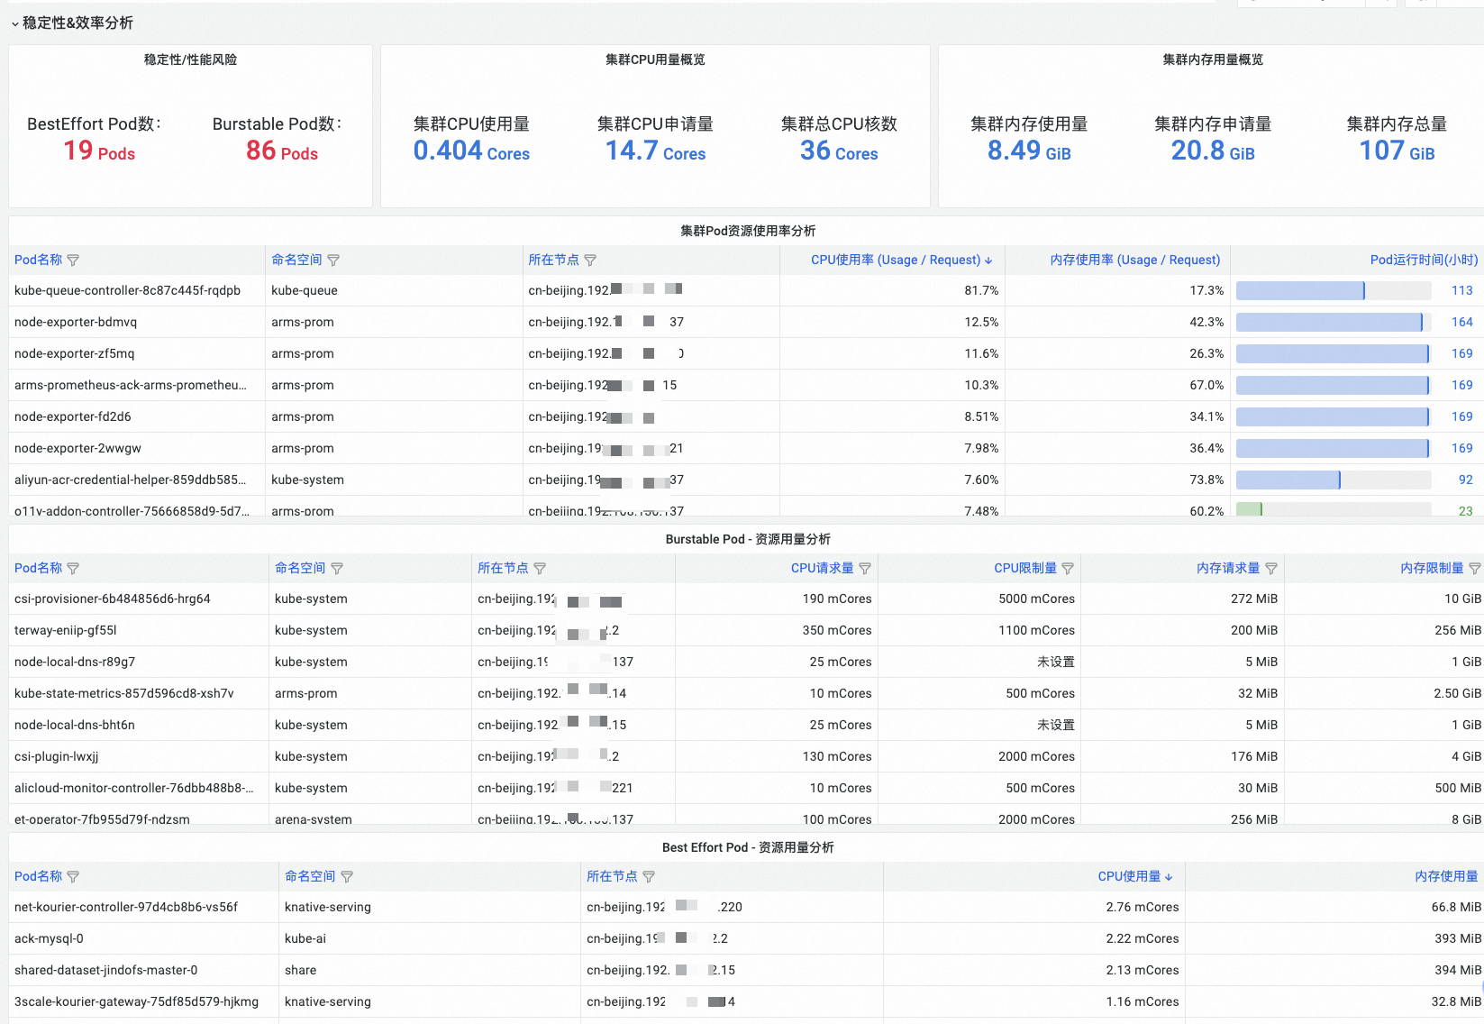Filter Pod名称 in Burstable Pod table
1484x1024 pixels.
point(73,568)
